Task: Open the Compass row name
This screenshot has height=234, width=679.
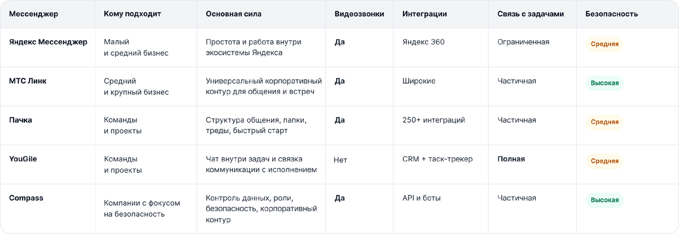Action: [26, 198]
